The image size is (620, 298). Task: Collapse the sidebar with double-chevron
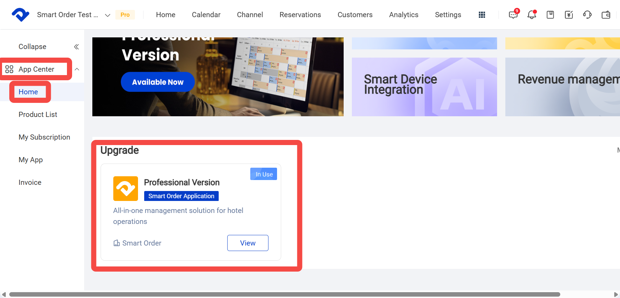tap(77, 47)
